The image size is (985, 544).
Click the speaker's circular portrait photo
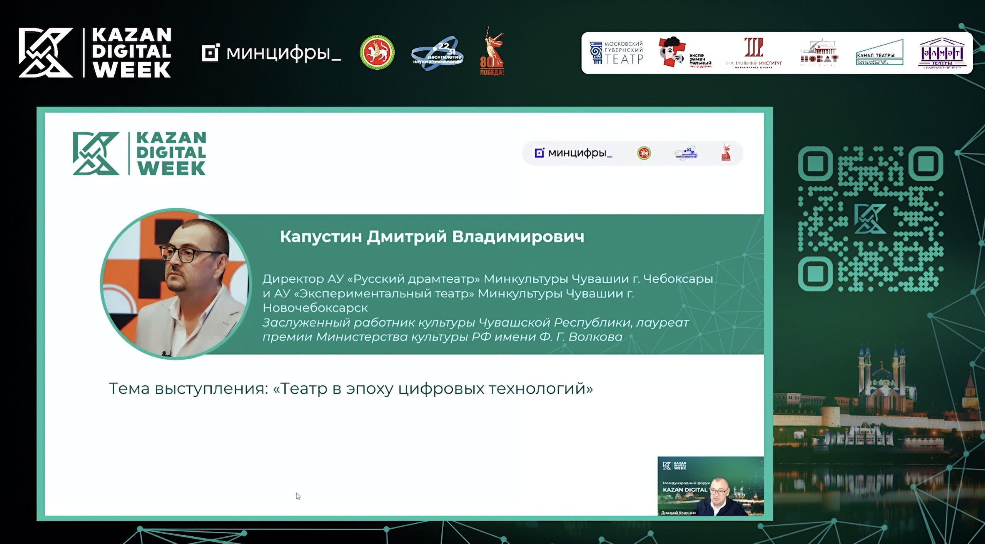pos(175,284)
